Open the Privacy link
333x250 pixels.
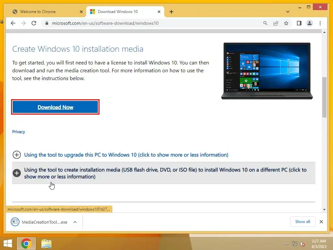point(19,132)
